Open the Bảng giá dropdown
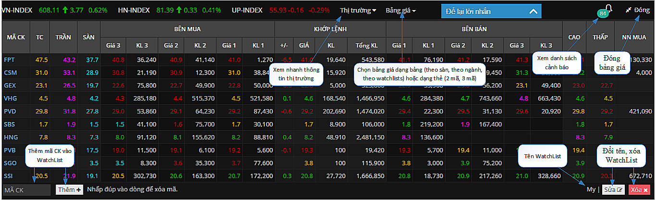The image size is (656, 200). pyautogui.click(x=401, y=10)
